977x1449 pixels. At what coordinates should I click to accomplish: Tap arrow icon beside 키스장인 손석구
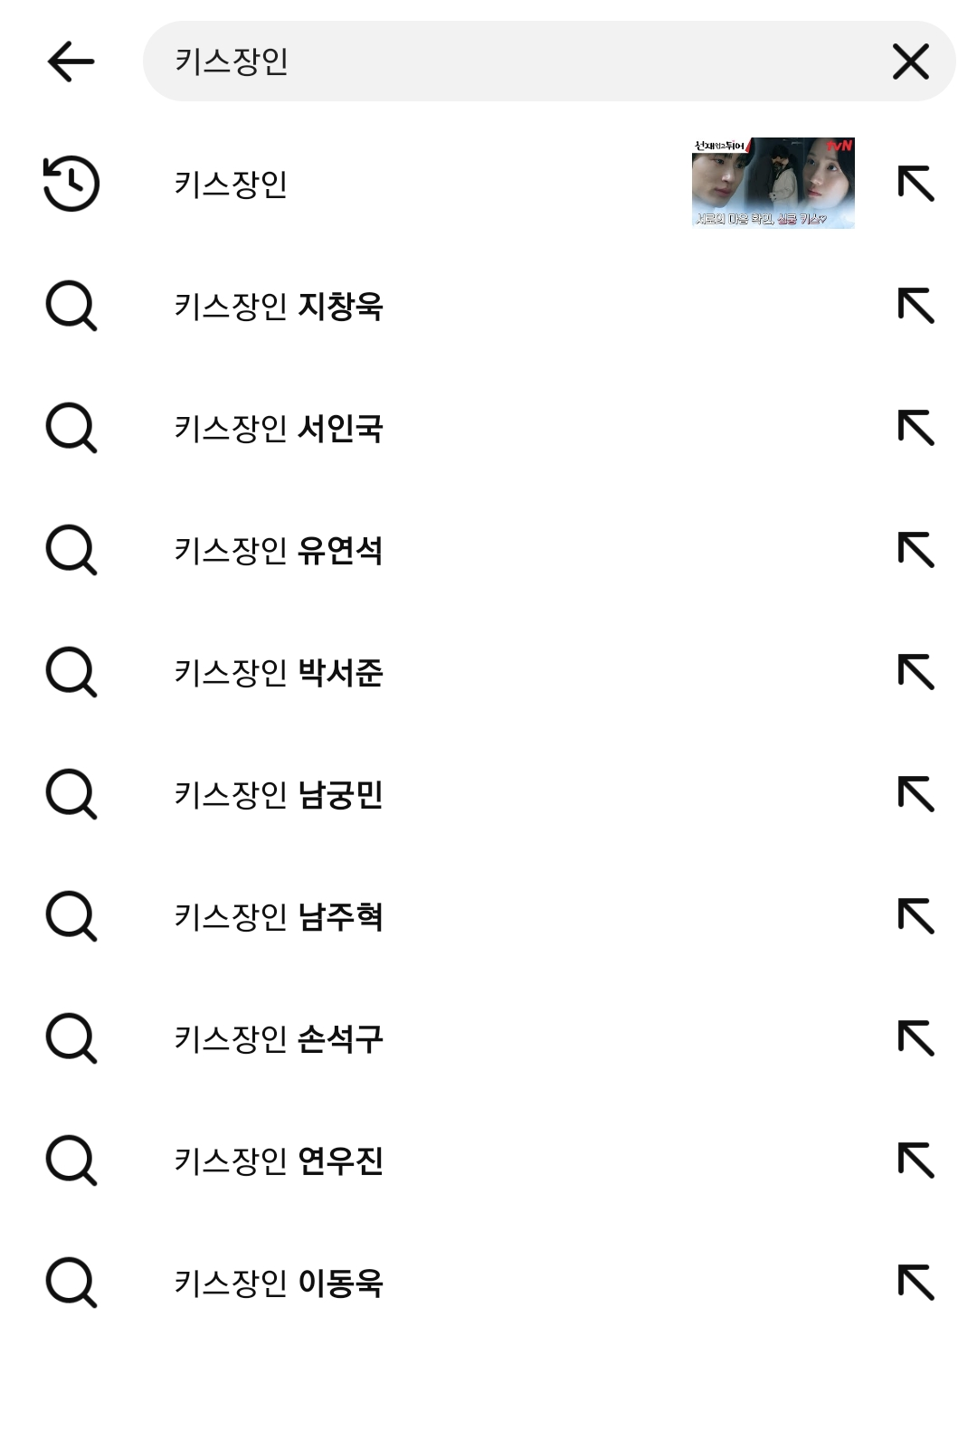(x=915, y=1038)
